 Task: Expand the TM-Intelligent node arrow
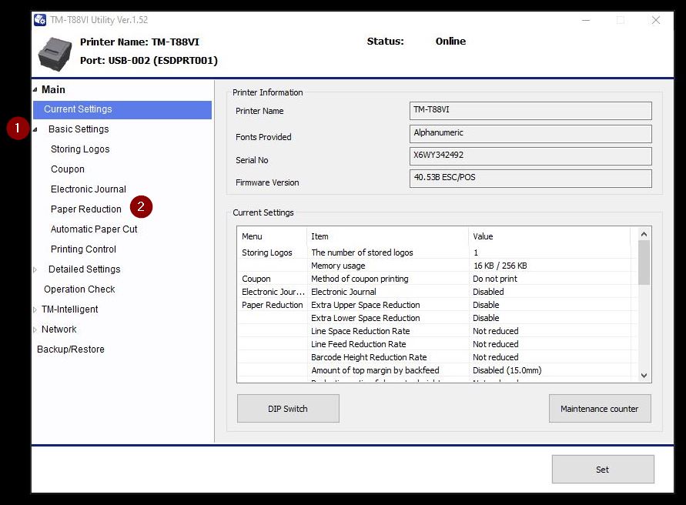tap(35, 309)
